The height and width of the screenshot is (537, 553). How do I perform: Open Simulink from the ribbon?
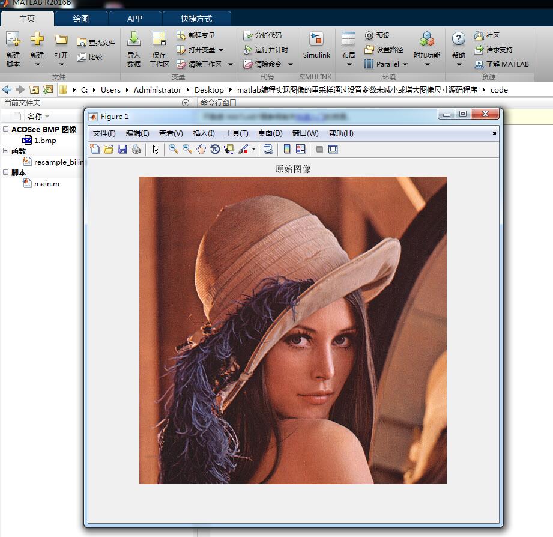pyautogui.click(x=316, y=45)
